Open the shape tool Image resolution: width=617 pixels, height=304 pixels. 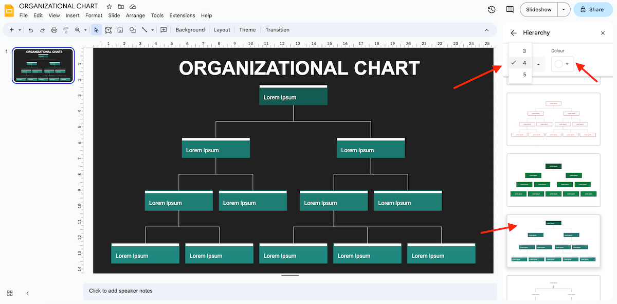tap(132, 30)
